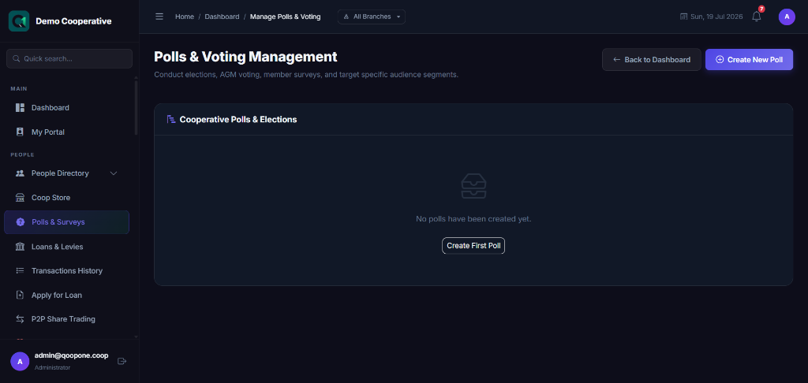Follow the Home breadcrumb link
This screenshot has width=808, height=383.
click(x=185, y=17)
